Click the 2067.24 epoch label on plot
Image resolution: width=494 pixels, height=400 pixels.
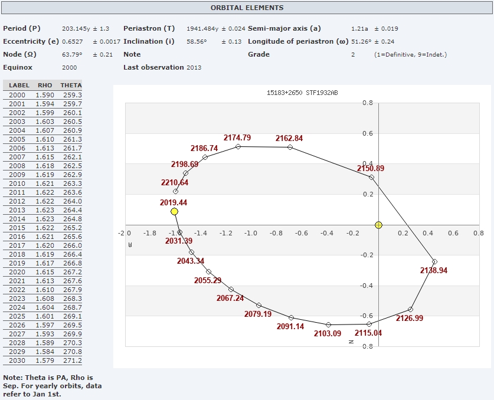[230, 299]
